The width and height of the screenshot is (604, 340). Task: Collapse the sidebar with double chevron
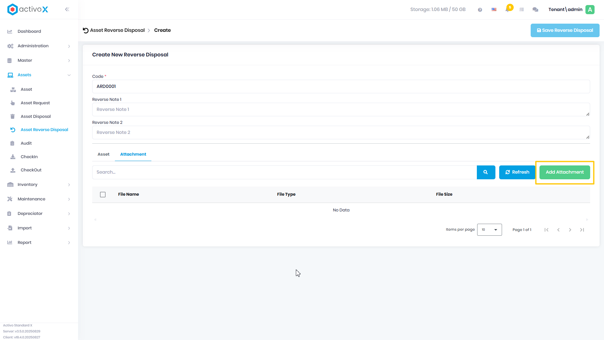67,9
